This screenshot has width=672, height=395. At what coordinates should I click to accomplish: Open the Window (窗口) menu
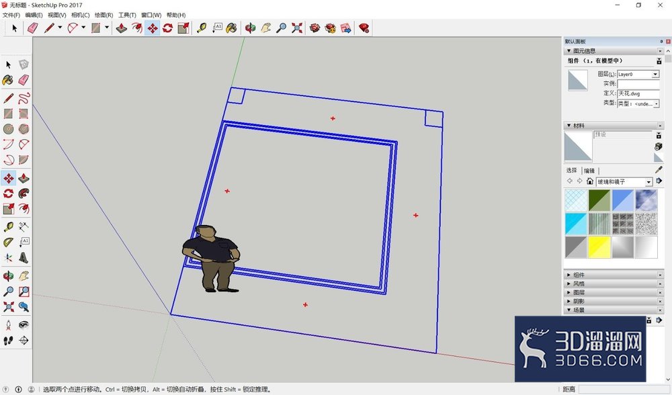(151, 15)
